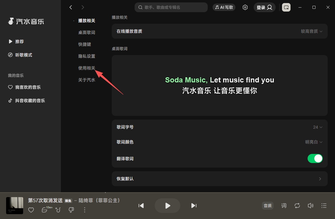
Task: Open settings via the hexagon icon
Action: tap(245, 8)
